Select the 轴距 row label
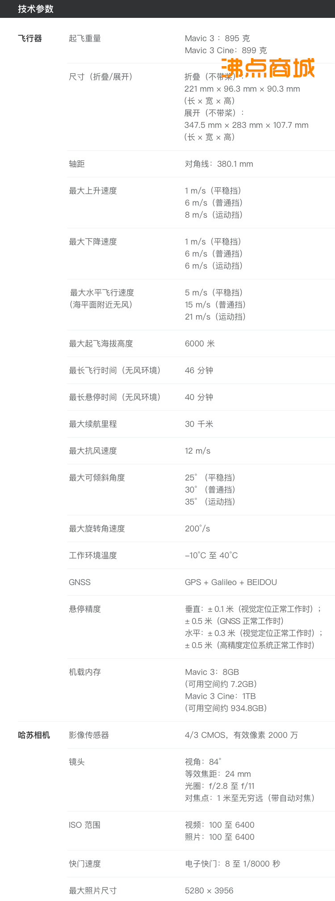Viewport: 335px width, 901px height. pos(77,164)
